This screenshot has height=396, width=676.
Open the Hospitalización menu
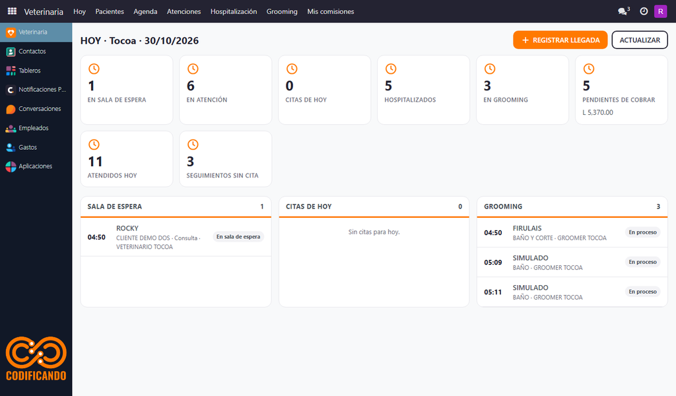click(x=234, y=12)
